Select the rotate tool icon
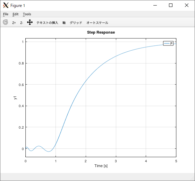 click(5, 22)
